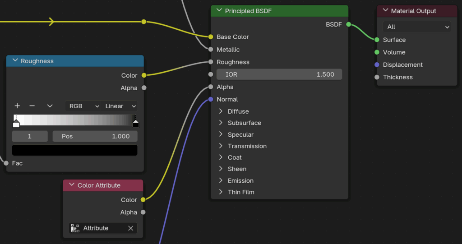Click the black color swatch in Roughness node
Image resolution: width=462 pixels, height=244 pixels.
(x=74, y=150)
